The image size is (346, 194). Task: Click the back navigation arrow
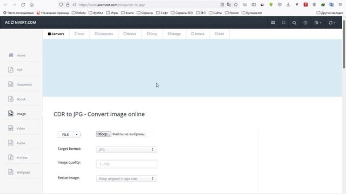[6, 5]
